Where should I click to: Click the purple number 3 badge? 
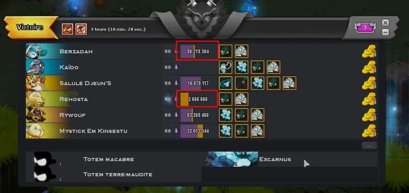tap(365, 27)
